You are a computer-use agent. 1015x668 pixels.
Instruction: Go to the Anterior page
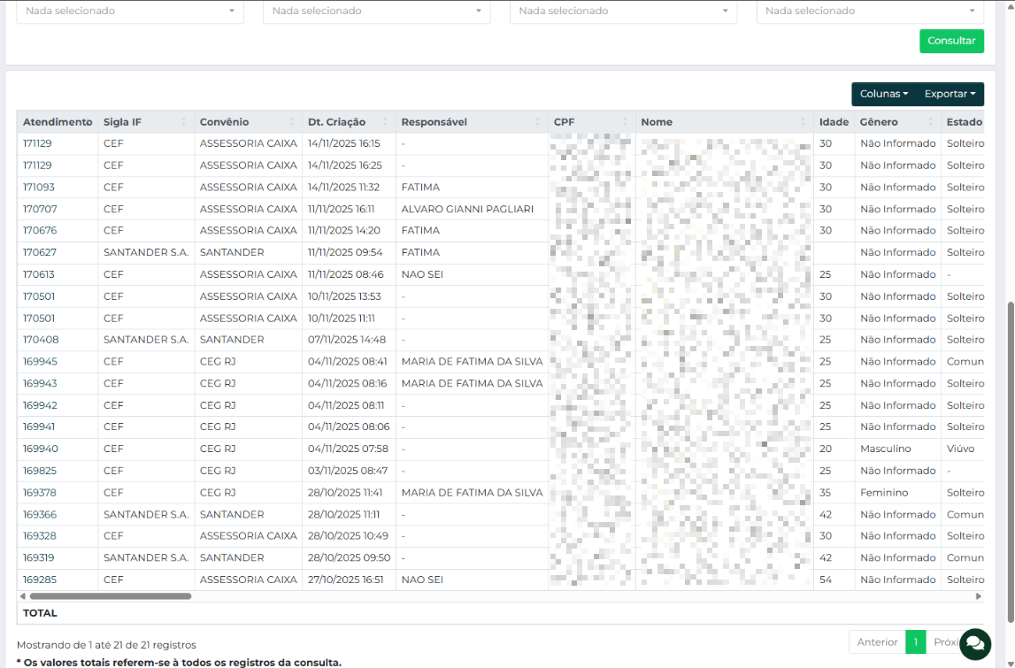tap(877, 642)
